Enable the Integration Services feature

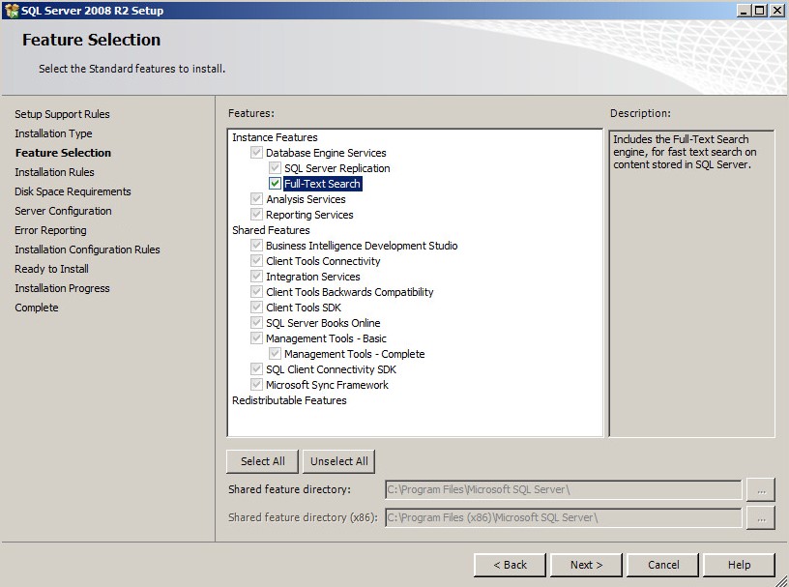(256, 276)
